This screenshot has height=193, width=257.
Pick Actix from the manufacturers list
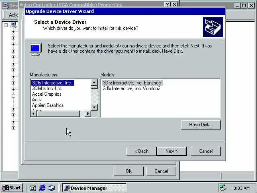[37, 100]
